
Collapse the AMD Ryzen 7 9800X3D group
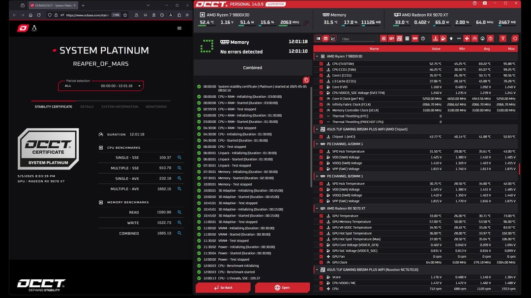(x=317, y=56)
